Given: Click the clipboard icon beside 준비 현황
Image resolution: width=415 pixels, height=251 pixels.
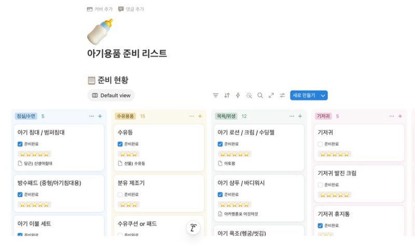Looking at the screenshot, I should click(91, 80).
